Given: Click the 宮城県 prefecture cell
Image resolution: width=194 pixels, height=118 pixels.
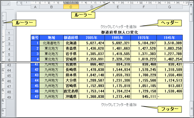Looking at the screenshot, I should 71,59.
